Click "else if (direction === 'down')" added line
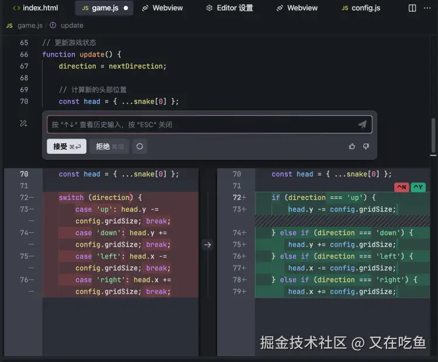 pos(342,233)
